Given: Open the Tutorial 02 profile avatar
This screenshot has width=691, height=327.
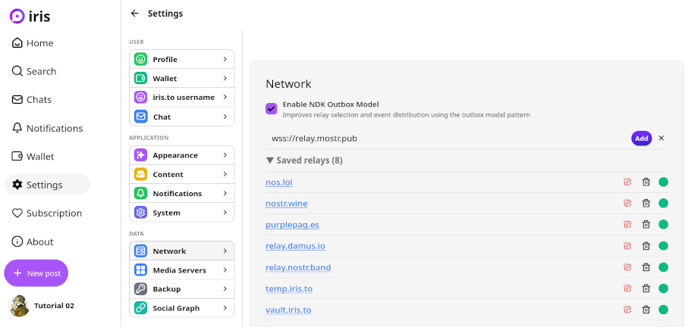Looking at the screenshot, I should click(18, 306).
